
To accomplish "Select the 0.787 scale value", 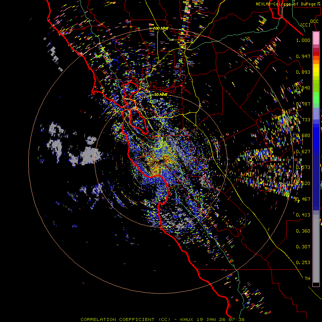I will point(303,104).
